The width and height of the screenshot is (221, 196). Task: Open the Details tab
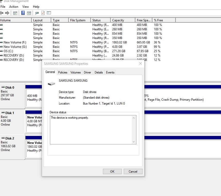click(x=99, y=72)
